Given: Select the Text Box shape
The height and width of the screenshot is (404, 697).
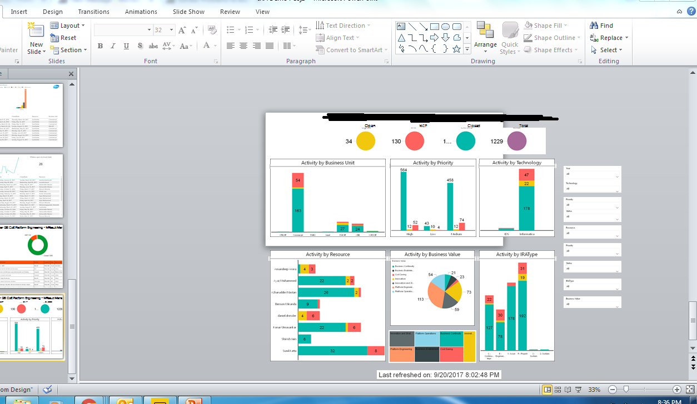Looking at the screenshot, I should [x=400, y=27].
